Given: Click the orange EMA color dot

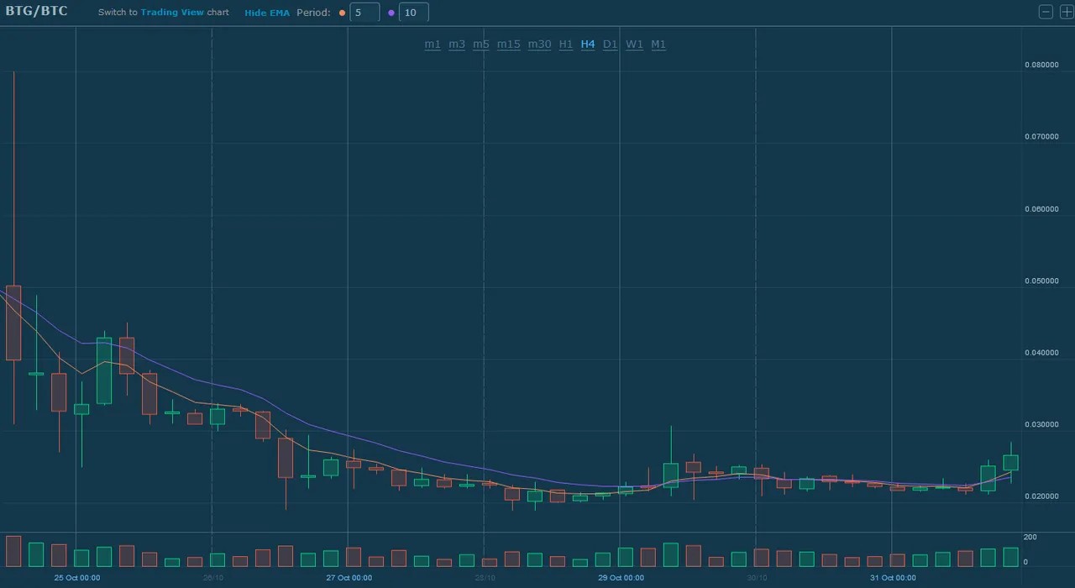Looking at the screenshot, I should coord(343,13).
